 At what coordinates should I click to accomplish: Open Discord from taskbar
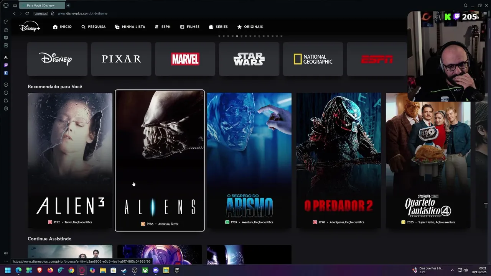tap(156, 270)
